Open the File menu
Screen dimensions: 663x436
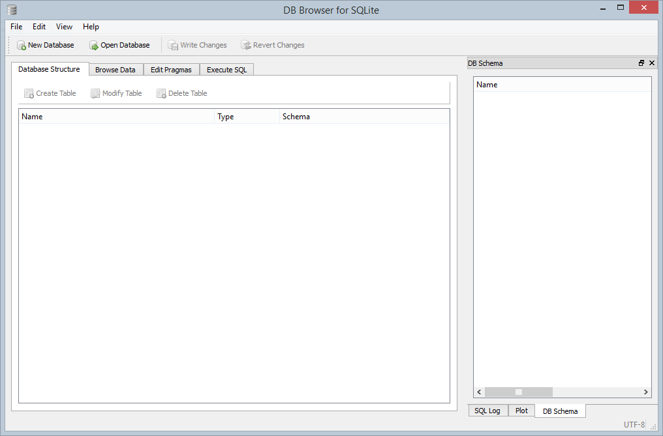tap(16, 27)
